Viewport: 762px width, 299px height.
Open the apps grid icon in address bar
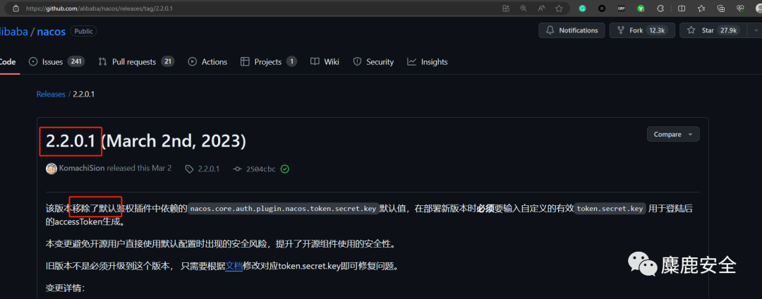tap(506, 8)
